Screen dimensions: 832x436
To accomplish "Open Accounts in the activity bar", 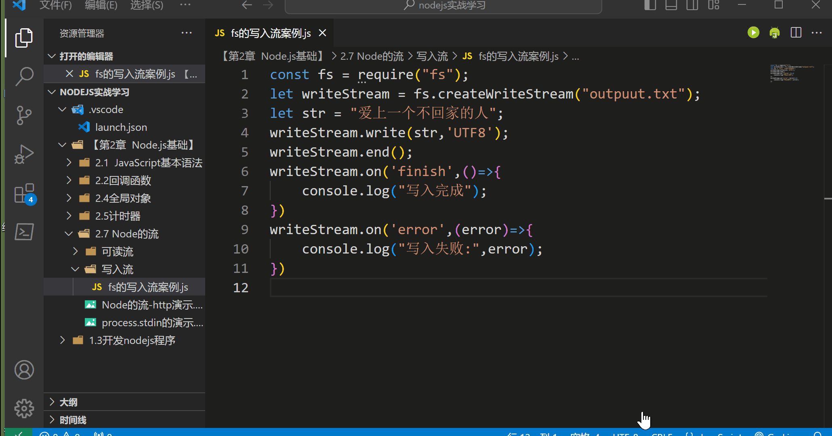I will (x=24, y=369).
